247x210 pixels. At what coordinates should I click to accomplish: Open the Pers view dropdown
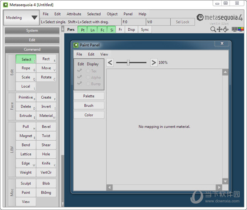[71, 30]
